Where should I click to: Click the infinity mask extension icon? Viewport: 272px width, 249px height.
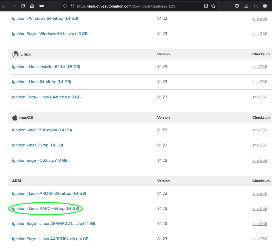(42, 6)
